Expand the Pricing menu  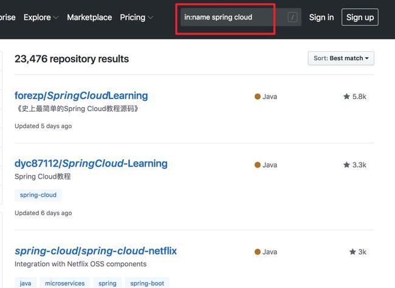tap(136, 18)
